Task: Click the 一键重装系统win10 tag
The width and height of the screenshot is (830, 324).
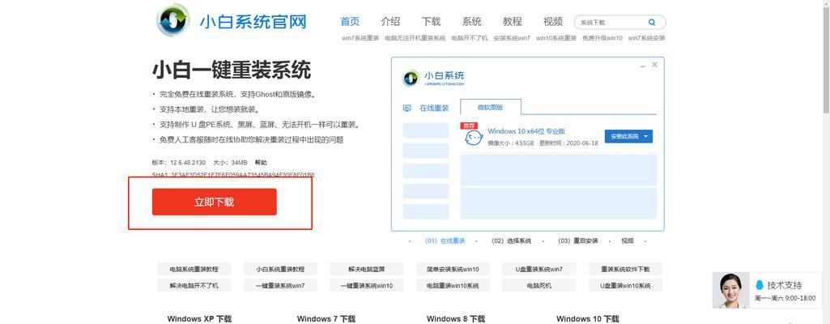Action: point(366,285)
